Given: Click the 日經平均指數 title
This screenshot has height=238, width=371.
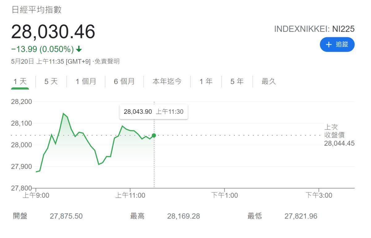Looking at the screenshot, I should [x=36, y=10].
